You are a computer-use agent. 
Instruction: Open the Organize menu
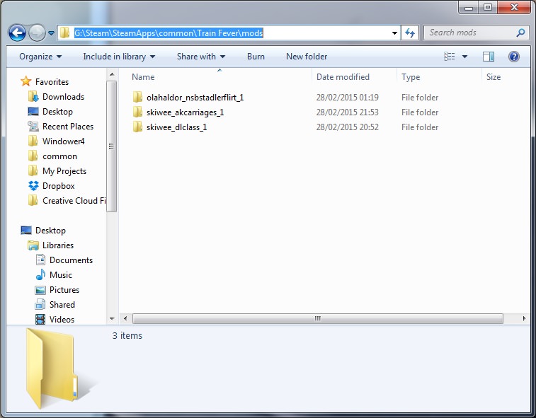[x=40, y=57]
